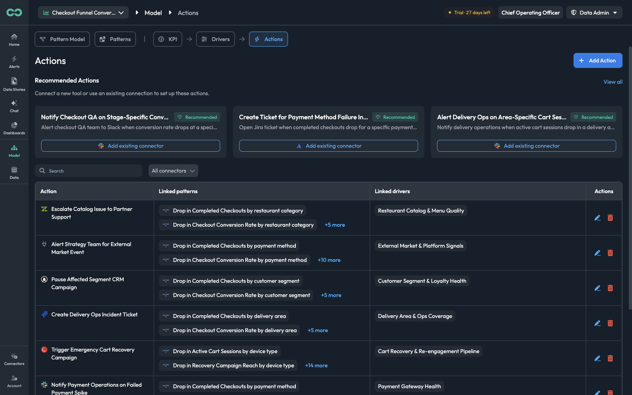The width and height of the screenshot is (632, 395).
Task: Expand +5 more patterns for Delivery Ops Incident Ticket
Action: (318, 330)
